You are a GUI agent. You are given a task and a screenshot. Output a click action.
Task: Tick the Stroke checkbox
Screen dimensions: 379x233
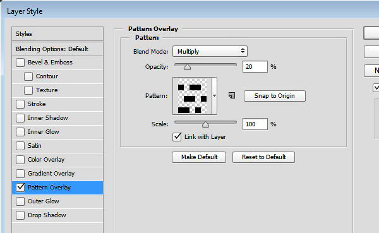pos(20,104)
